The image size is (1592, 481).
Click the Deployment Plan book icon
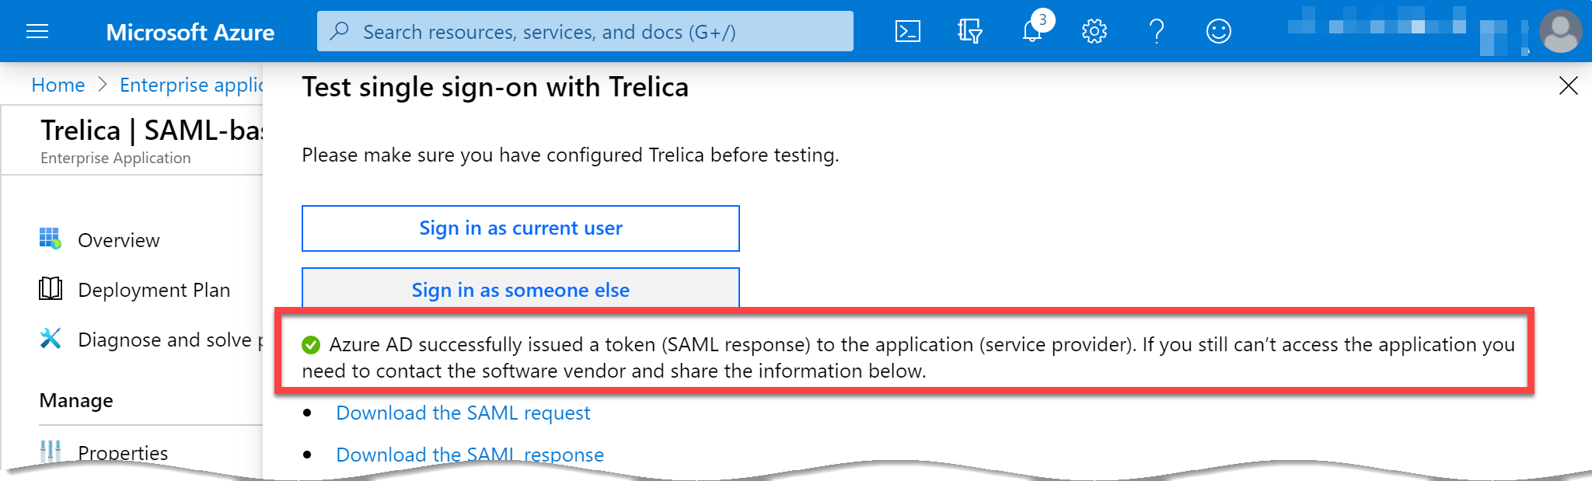[x=51, y=288]
